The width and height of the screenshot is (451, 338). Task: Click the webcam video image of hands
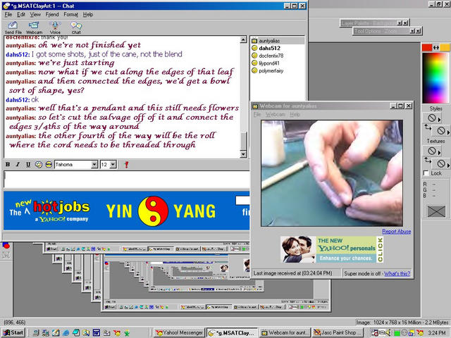pos(332,173)
